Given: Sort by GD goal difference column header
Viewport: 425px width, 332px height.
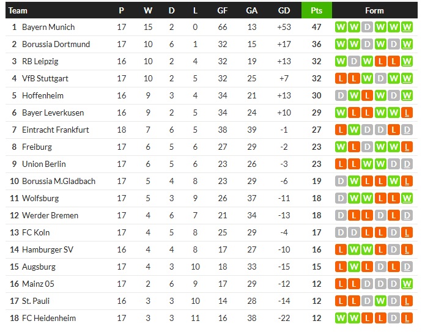Looking at the screenshot, I should (284, 10).
